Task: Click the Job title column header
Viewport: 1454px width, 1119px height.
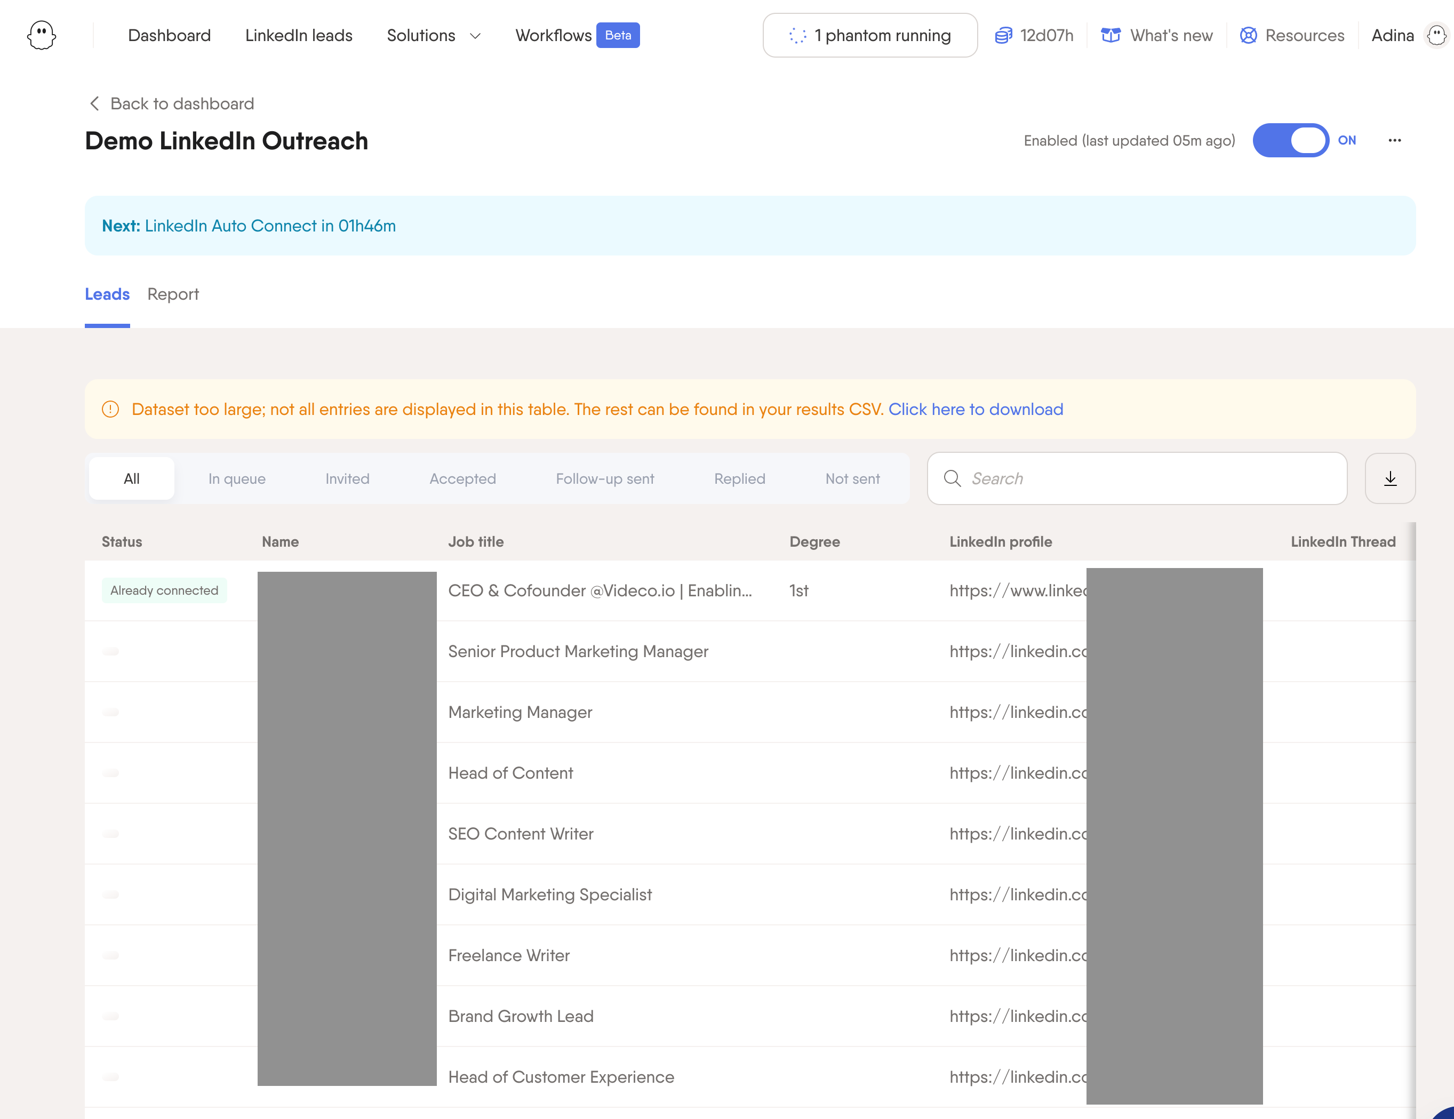Action: (476, 542)
